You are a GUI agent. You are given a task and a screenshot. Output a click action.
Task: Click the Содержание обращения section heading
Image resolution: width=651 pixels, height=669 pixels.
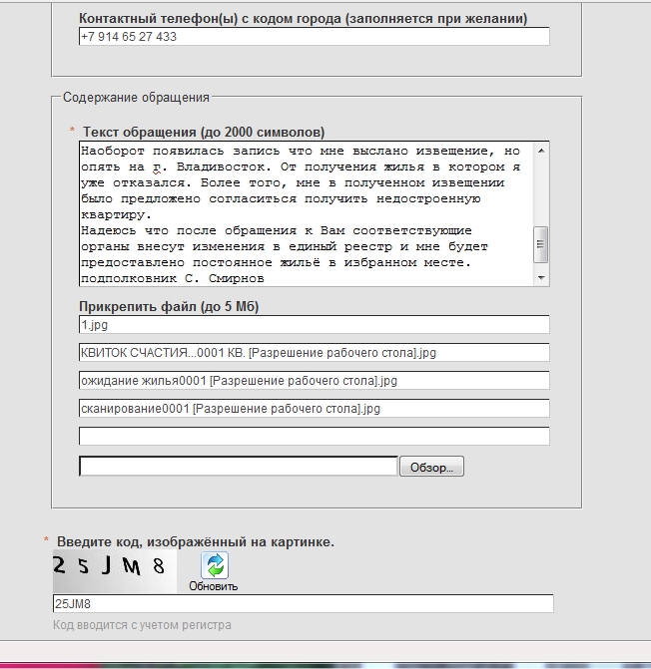pos(136,98)
